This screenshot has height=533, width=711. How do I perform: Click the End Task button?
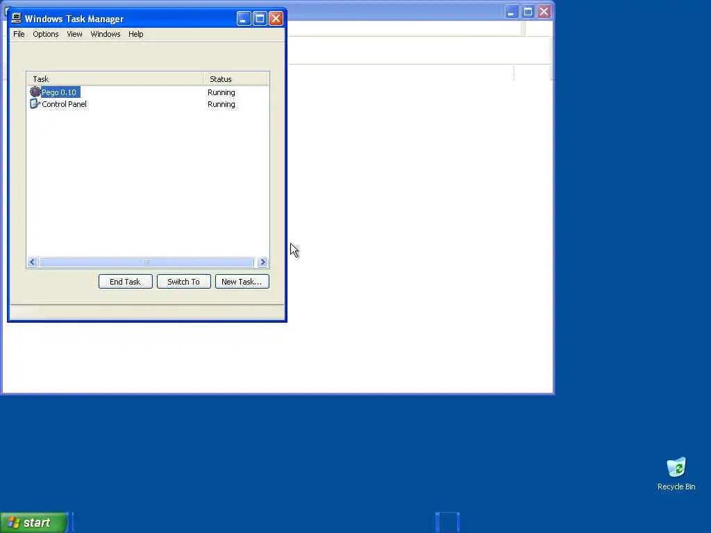[x=125, y=282]
